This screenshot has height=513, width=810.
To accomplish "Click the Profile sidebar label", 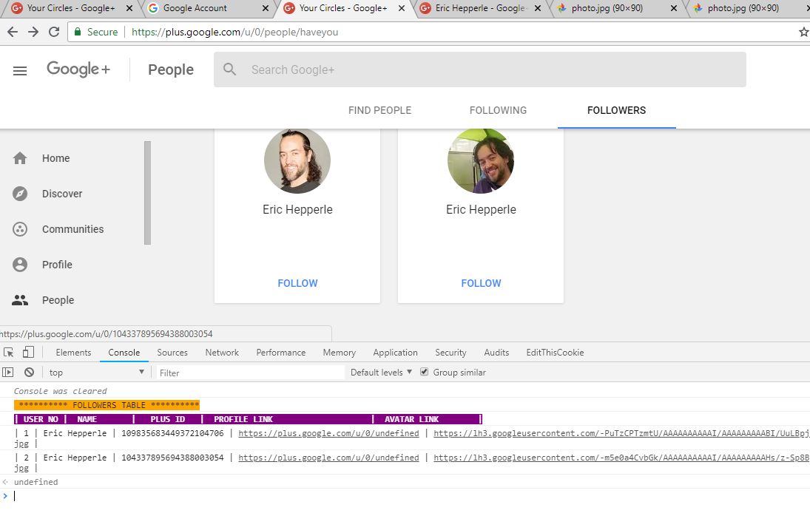I will [58, 265].
